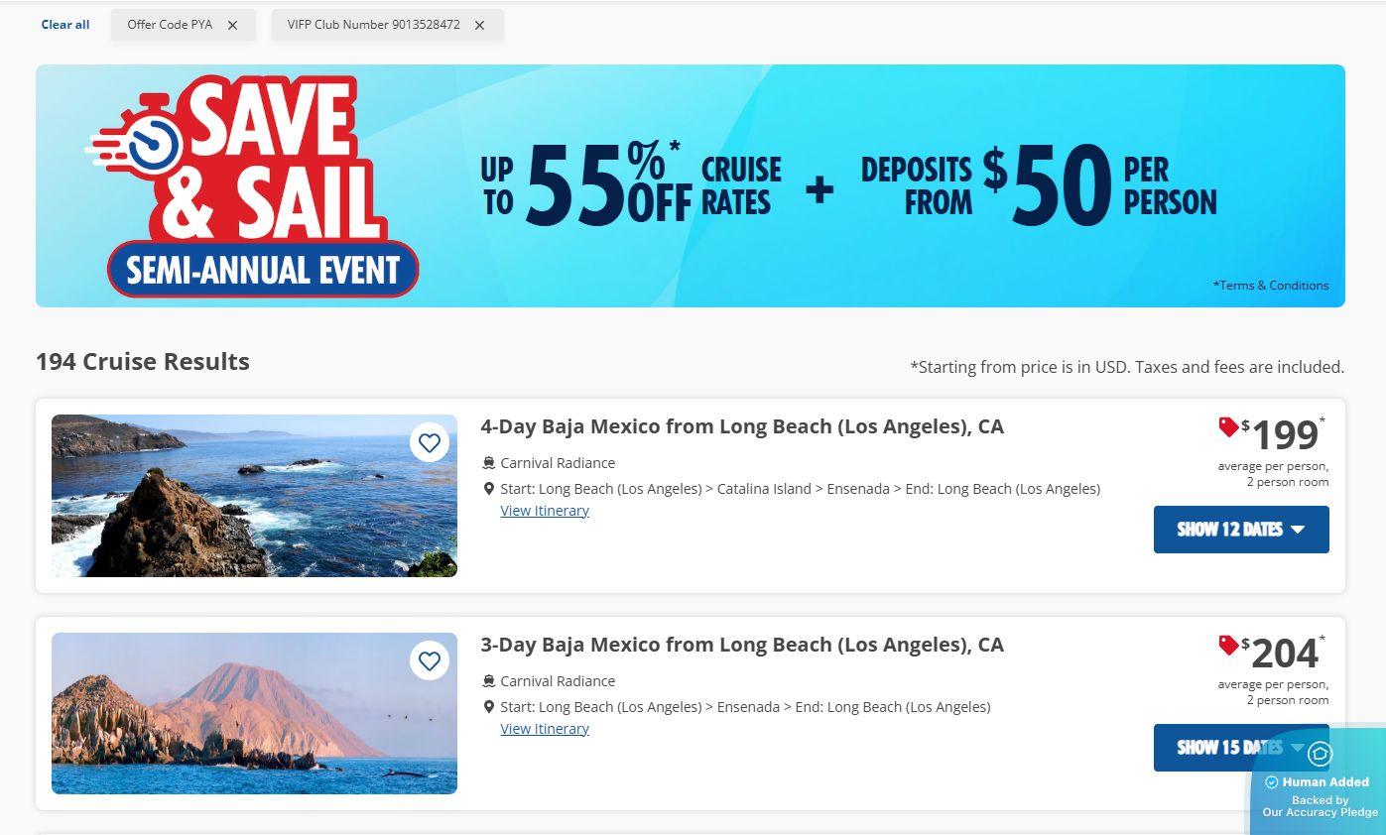
Task: Open View Itinerary for the 4-Day cruise
Action: click(544, 510)
